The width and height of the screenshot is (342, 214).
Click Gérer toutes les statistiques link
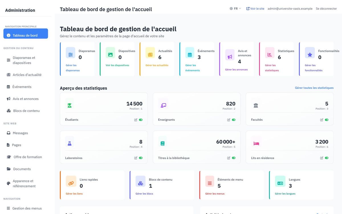(x=314, y=88)
